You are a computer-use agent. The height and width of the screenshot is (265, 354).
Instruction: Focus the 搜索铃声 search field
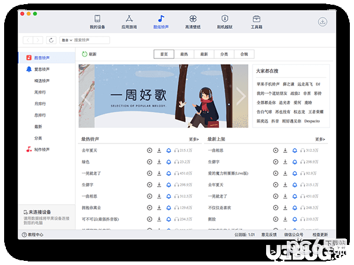coord(91,40)
